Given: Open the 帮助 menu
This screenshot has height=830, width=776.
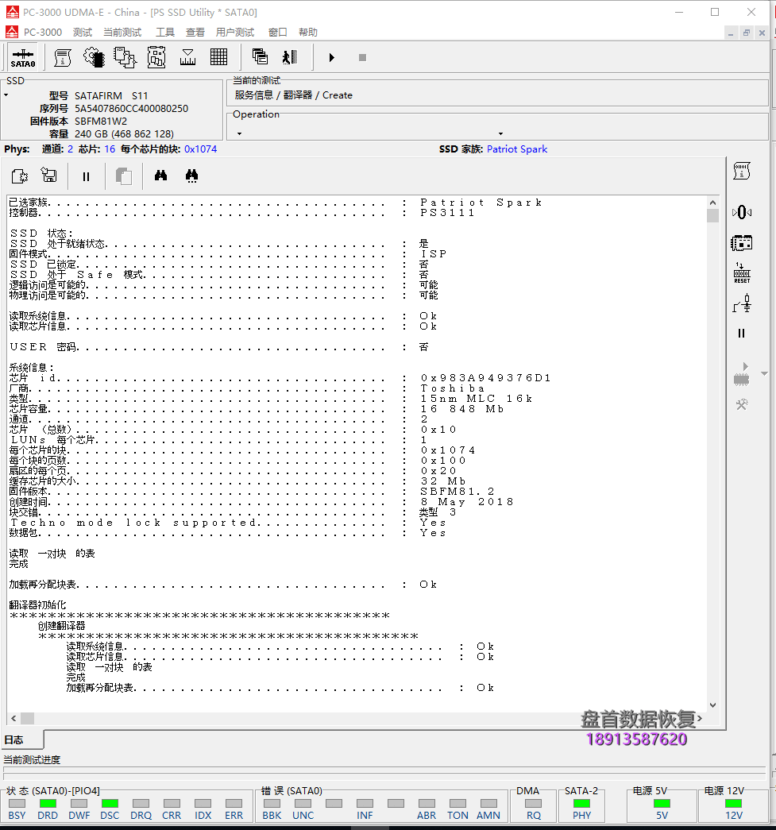Looking at the screenshot, I should (x=308, y=33).
